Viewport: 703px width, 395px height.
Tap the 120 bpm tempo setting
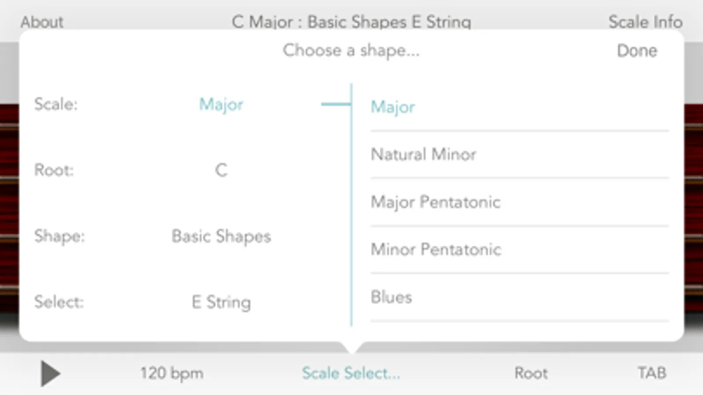[x=171, y=373]
